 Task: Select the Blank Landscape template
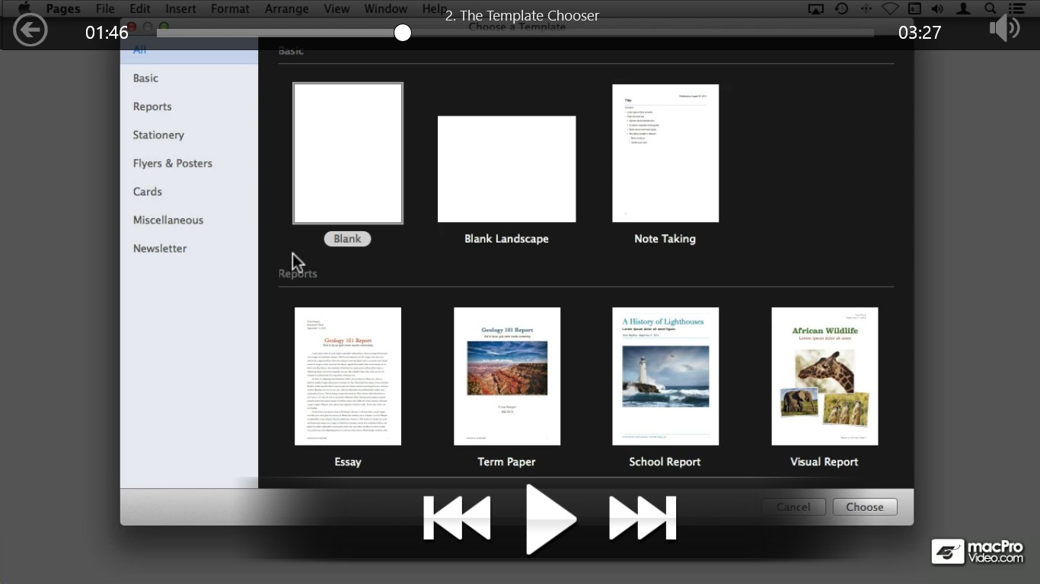pyautogui.click(x=506, y=169)
